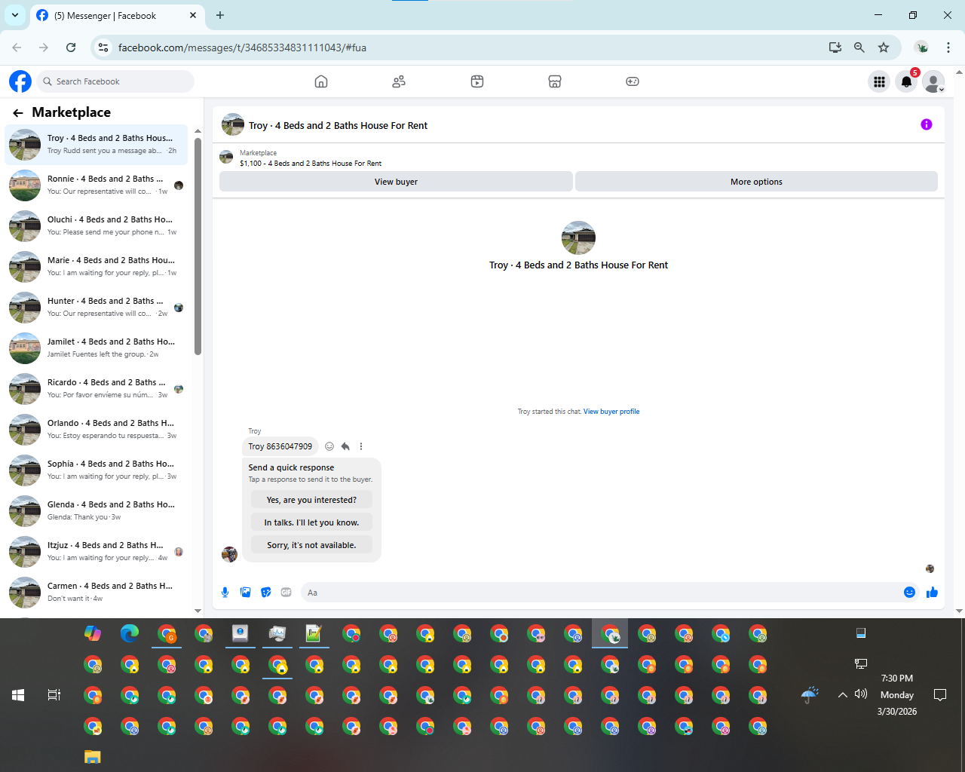Open conversation information purple icon

coord(927,124)
